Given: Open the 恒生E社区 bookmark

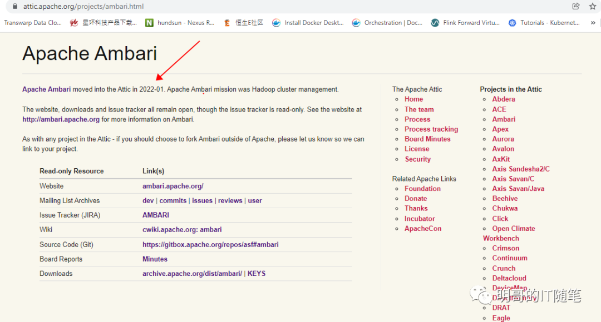Looking at the screenshot, I should tap(244, 23).
